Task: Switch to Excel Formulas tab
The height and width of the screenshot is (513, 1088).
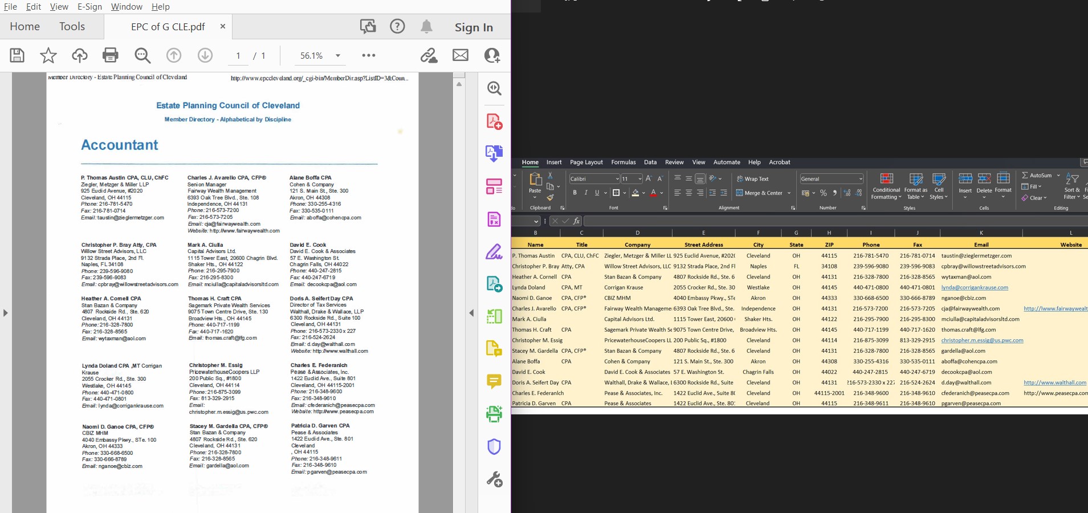Action: point(624,162)
